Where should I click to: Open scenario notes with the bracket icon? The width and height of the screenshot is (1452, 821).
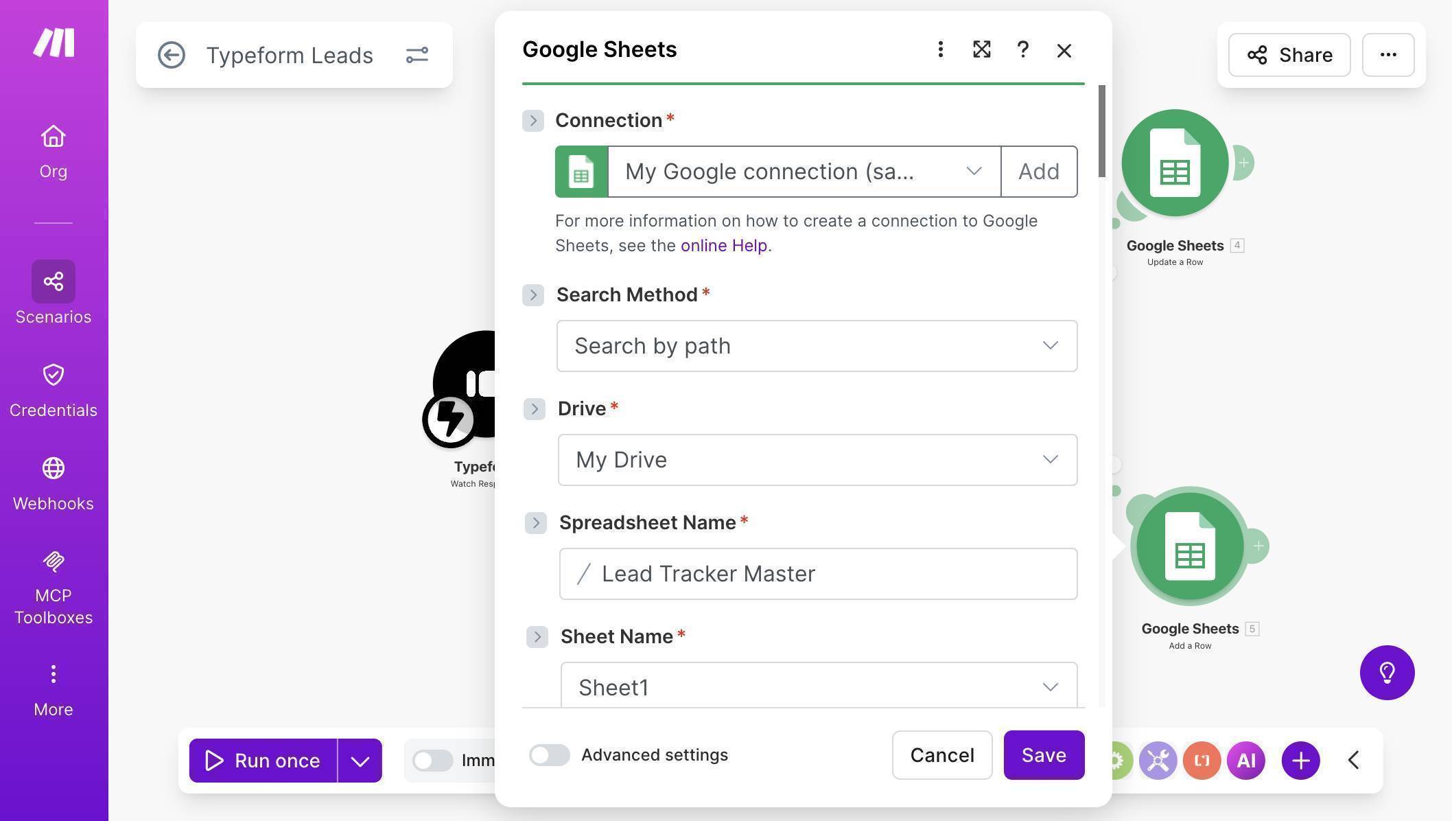coord(1202,761)
